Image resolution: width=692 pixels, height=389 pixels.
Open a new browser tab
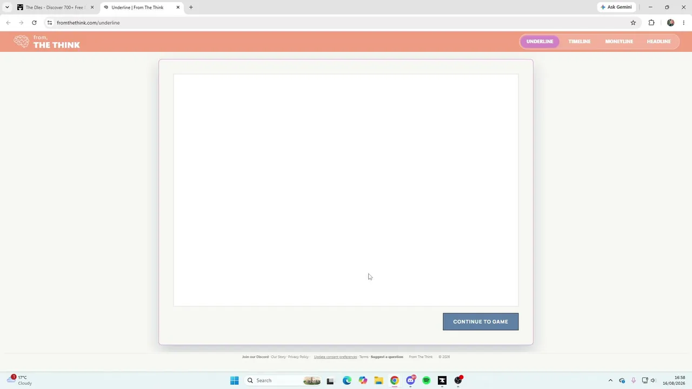coord(191,8)
